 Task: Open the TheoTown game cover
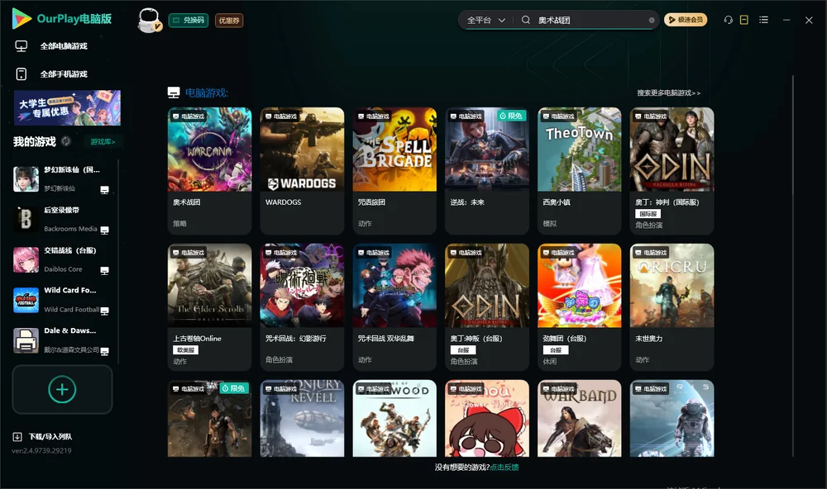click(580, 150)
